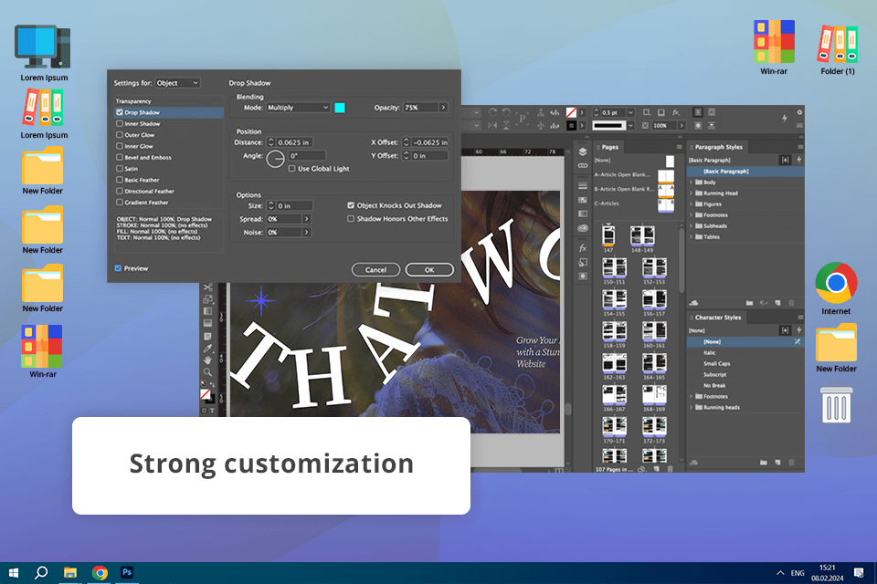Click the fx button in the control bar

point(676,112)
